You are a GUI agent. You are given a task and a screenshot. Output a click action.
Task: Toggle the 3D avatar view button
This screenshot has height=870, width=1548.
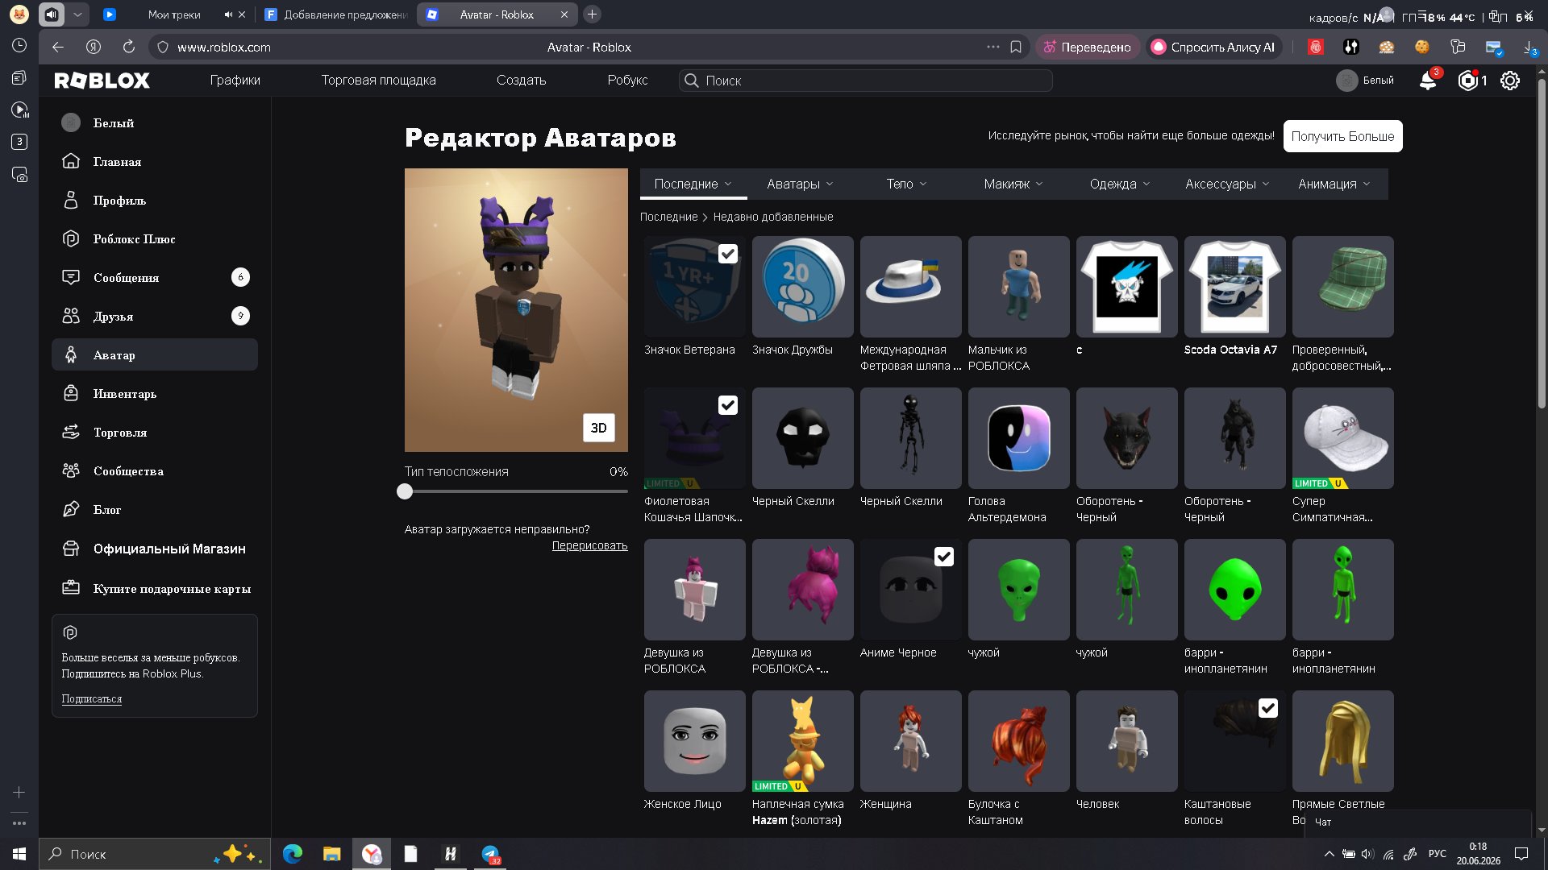[599, 428]
